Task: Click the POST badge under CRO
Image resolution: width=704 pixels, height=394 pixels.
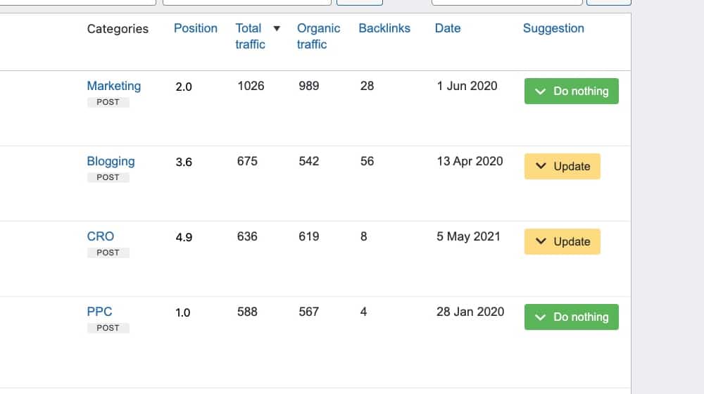Action: click(108, 253)
